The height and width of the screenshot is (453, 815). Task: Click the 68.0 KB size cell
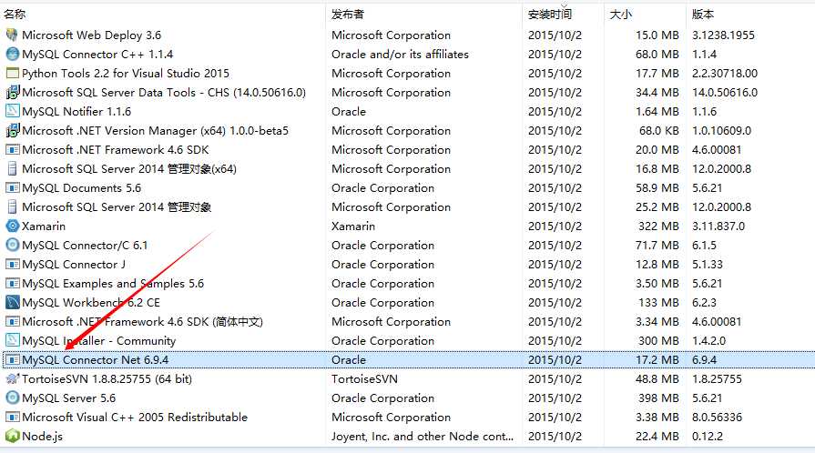tap(658, 130)
